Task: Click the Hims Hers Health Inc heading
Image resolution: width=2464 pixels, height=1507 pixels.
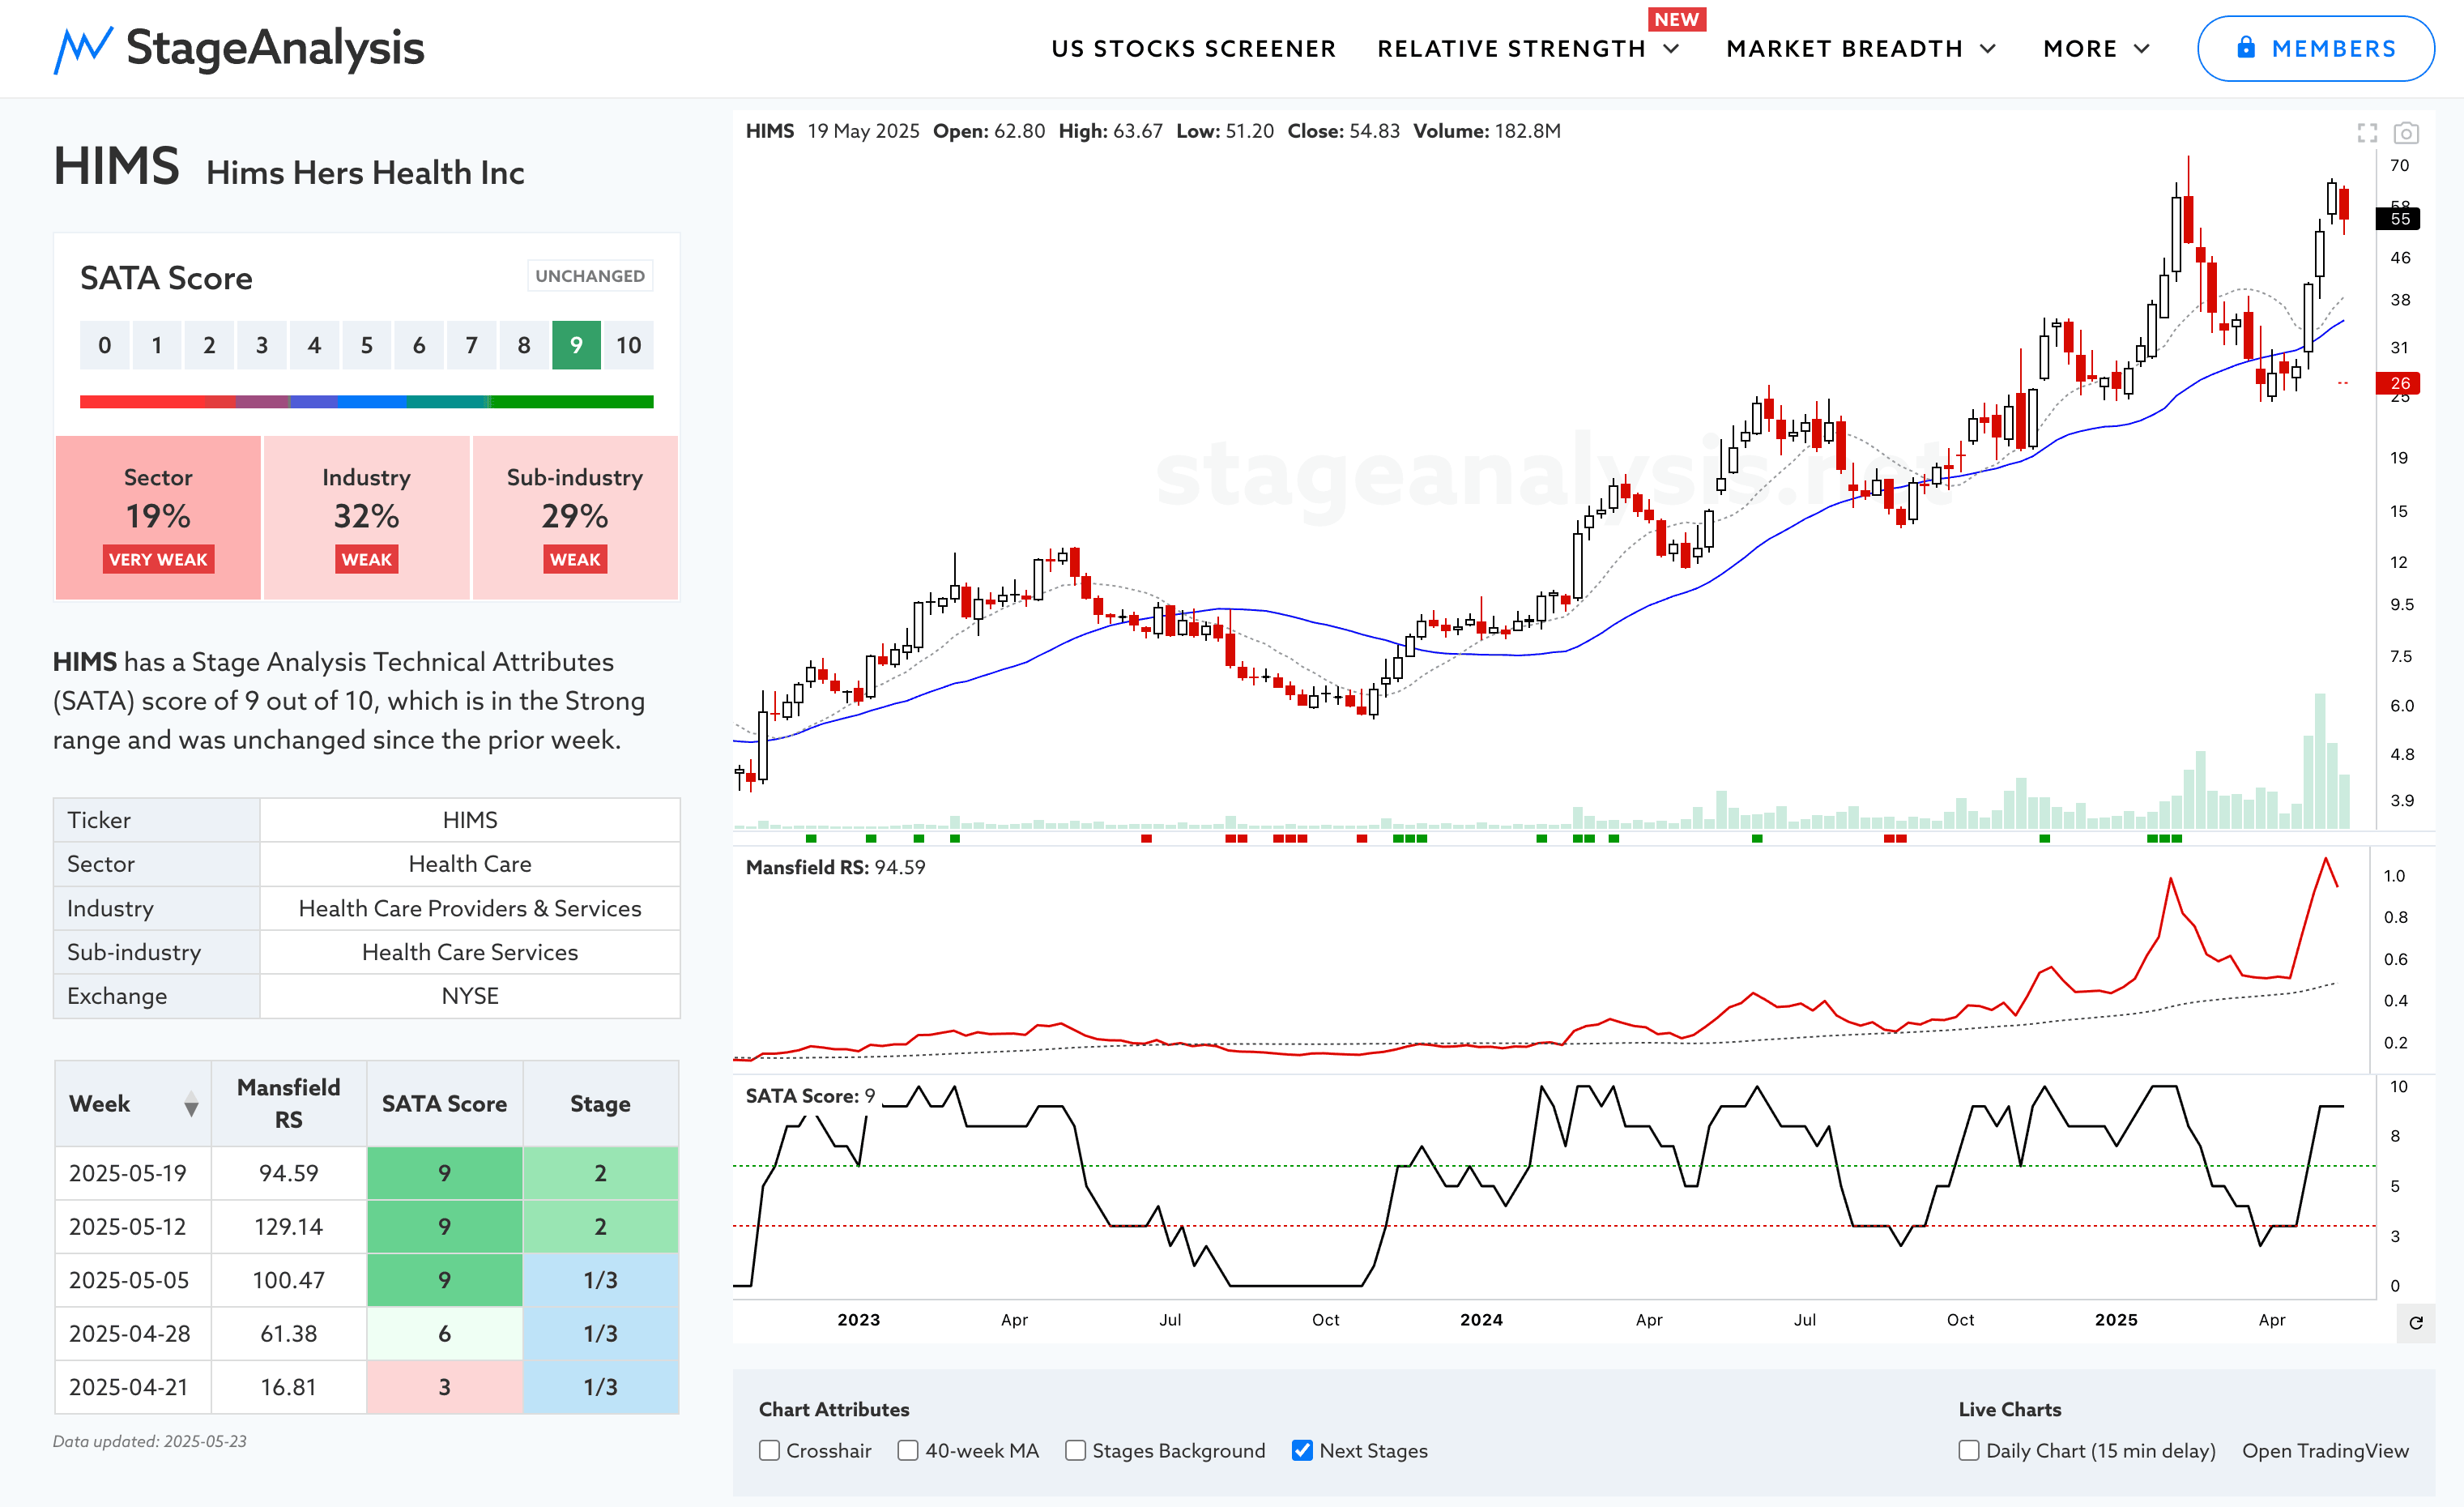Action: pos(365,172)
